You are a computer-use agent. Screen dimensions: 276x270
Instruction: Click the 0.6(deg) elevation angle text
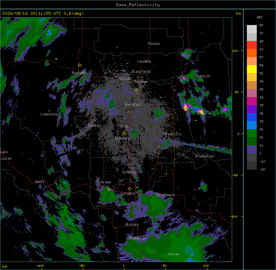pyautogui.click(x=74, y=13)
